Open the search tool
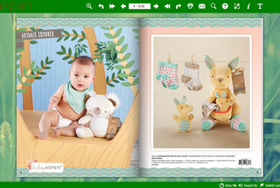 pos(214,6)
